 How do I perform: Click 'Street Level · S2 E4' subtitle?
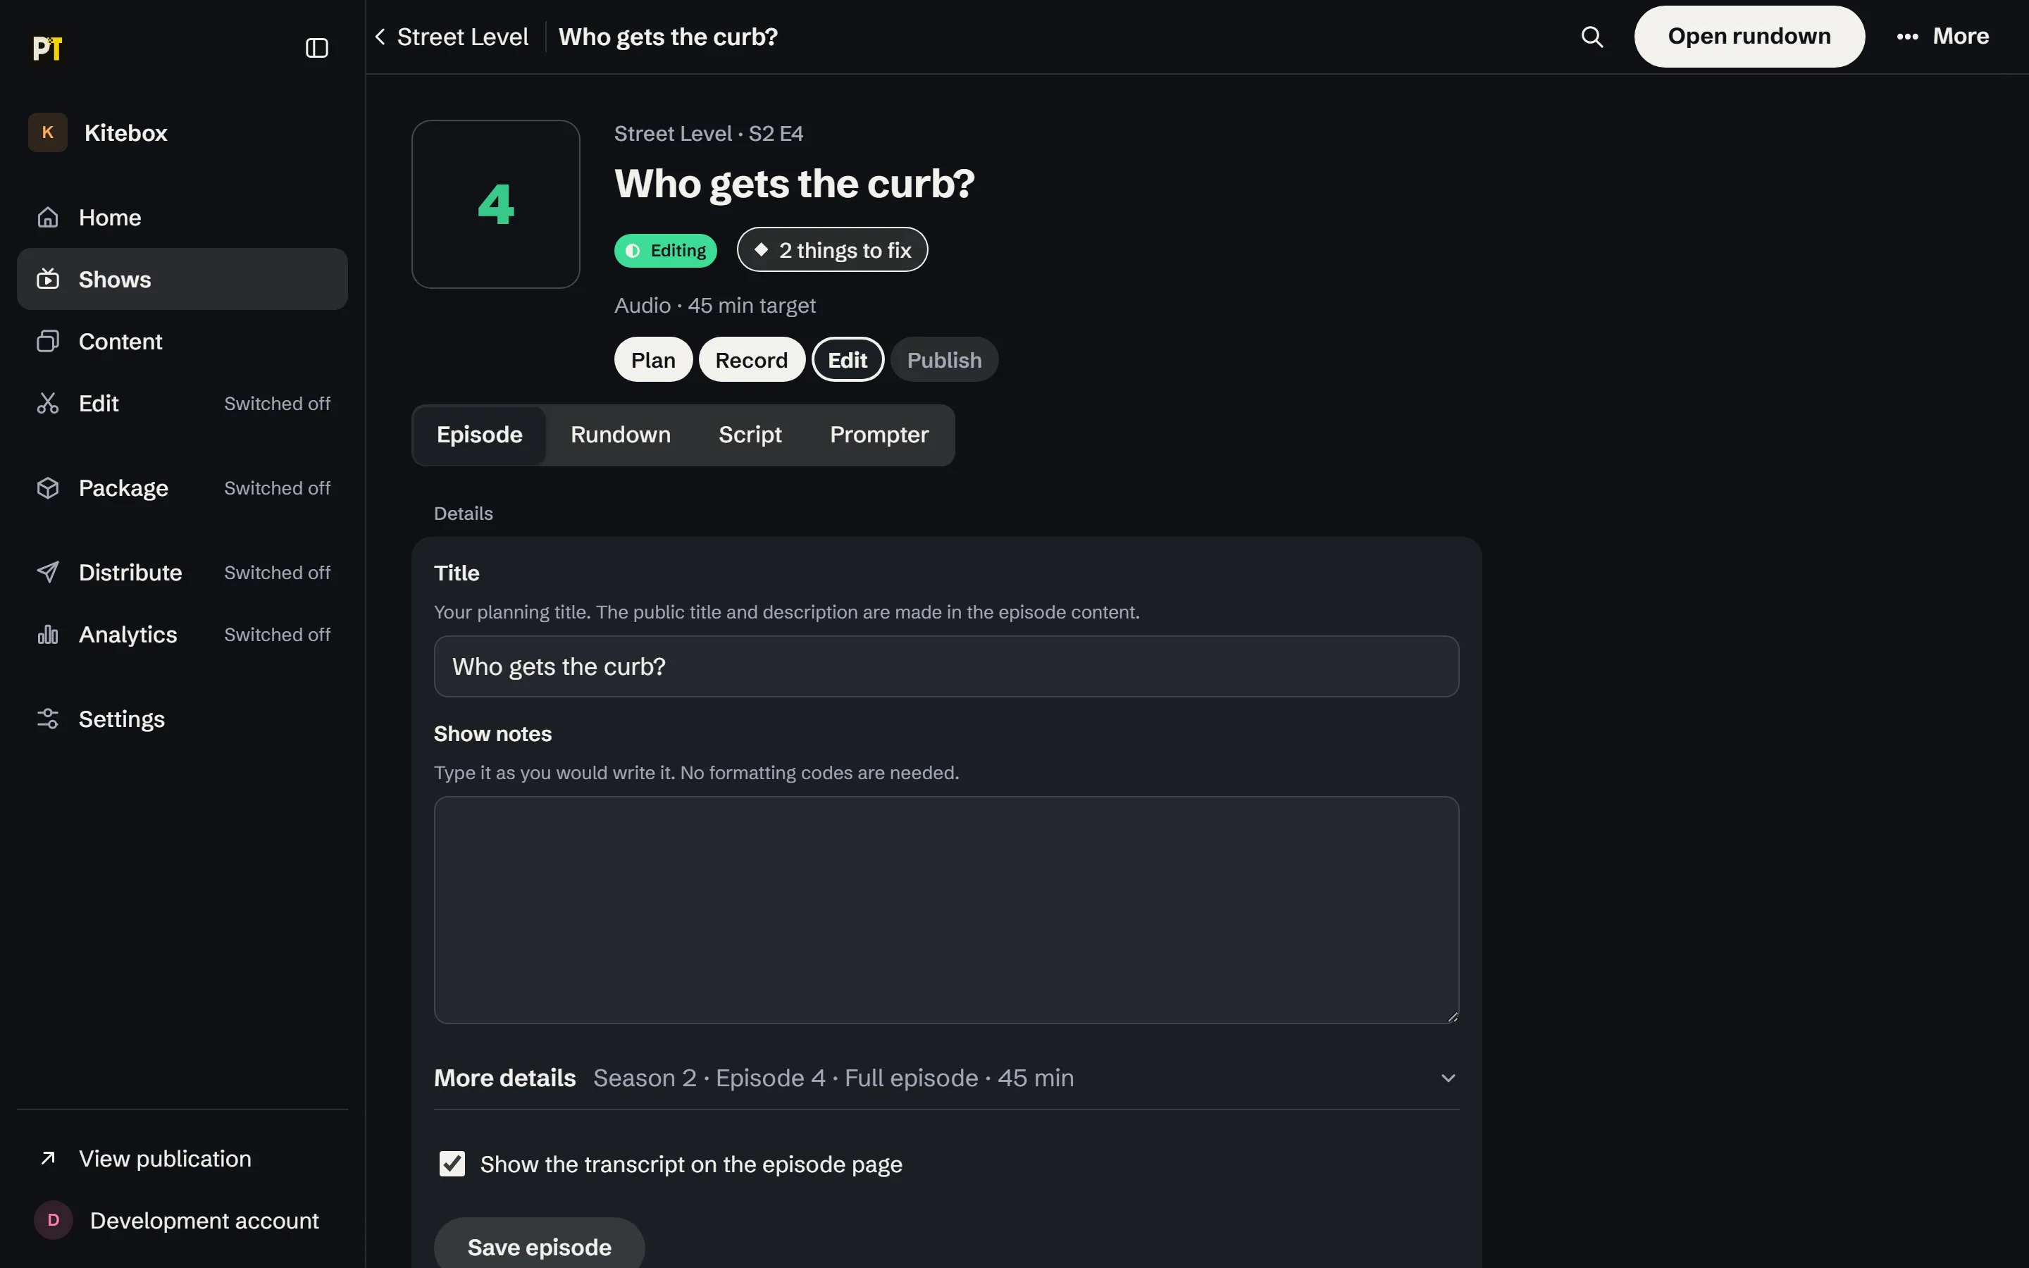[709, 133]
